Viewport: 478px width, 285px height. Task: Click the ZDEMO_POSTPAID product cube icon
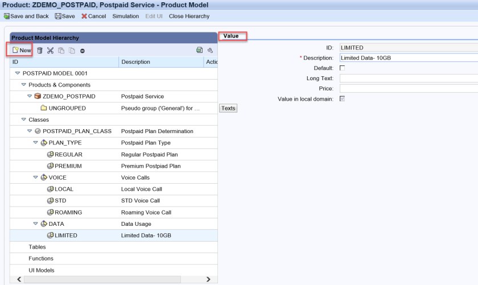click(38, 96)
